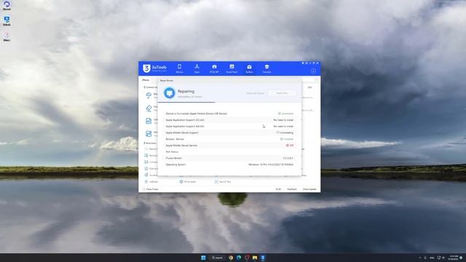This screenshot has width=466, height=262.
Task: Open the Tutorials section in toolbar
Action: 266,68
